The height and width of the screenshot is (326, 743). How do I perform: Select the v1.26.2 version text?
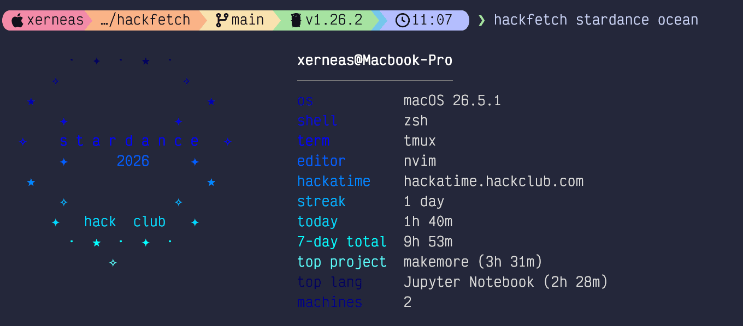(334, 21)
